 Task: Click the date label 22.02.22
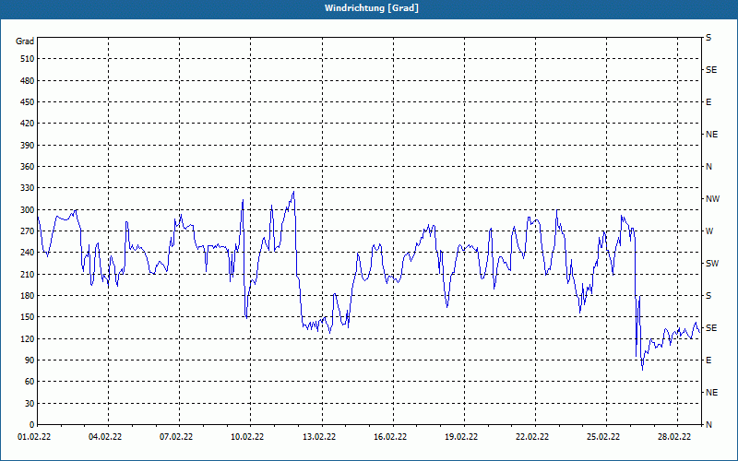(532, 437)
